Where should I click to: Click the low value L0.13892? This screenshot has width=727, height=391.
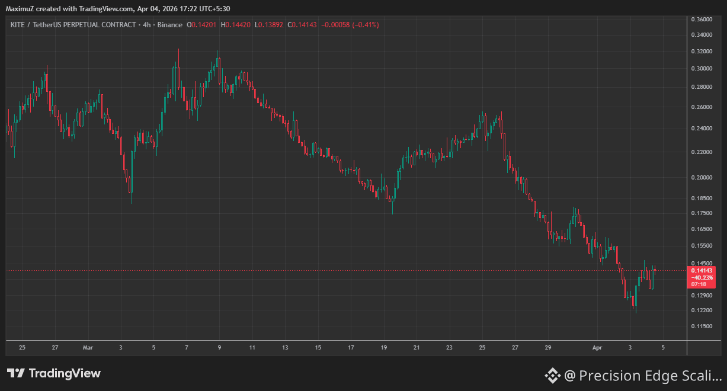click(269, 25)
